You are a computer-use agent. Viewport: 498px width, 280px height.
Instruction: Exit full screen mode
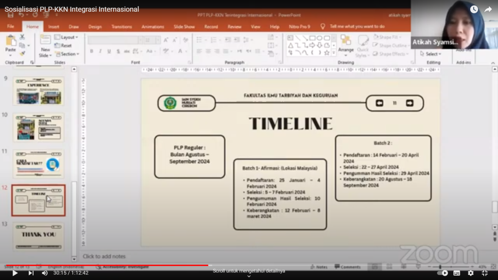pos(485,273)
